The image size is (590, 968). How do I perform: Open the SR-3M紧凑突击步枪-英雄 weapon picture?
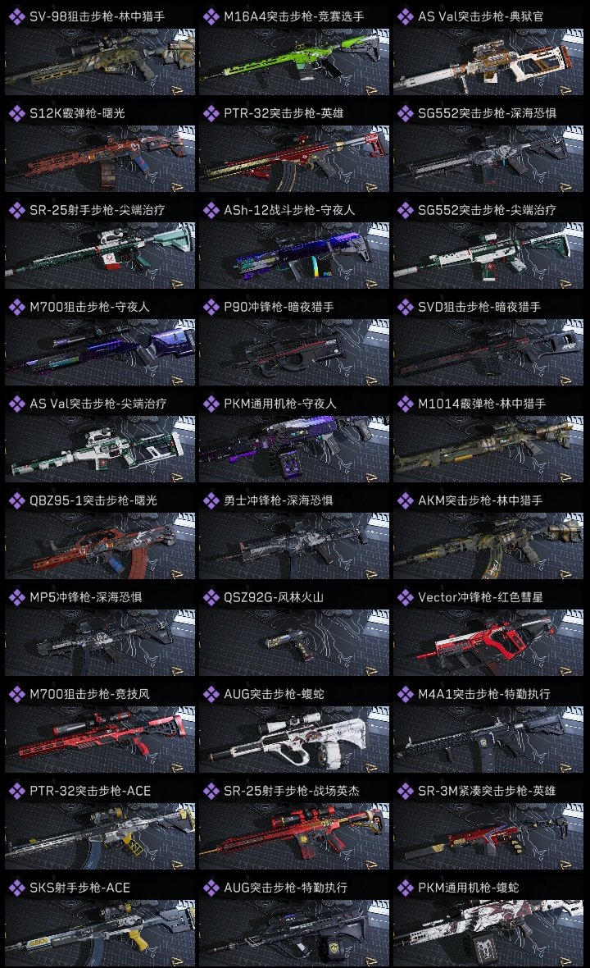488,837
